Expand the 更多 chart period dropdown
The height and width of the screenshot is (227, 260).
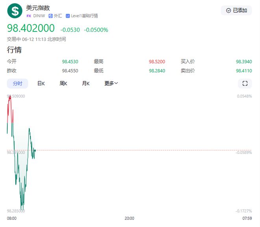pos(111,83)
